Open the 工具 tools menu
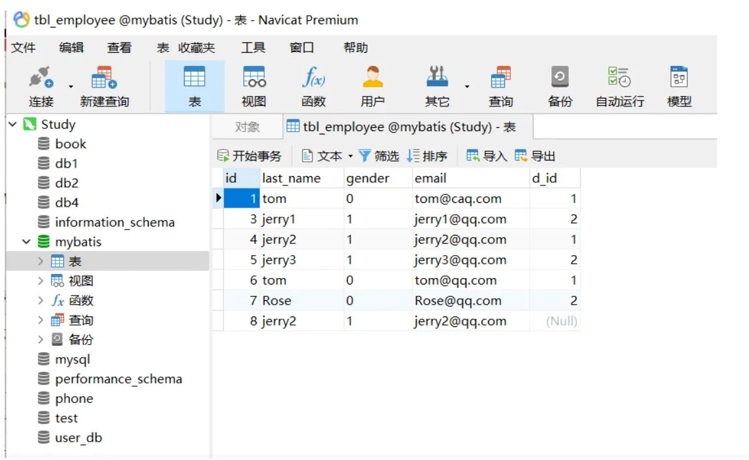Image resolution: width=749 pixels, height=460 pixels. 253,48
